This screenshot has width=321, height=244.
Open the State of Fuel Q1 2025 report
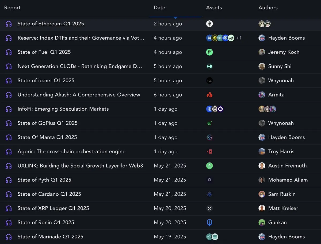(44, 52)
